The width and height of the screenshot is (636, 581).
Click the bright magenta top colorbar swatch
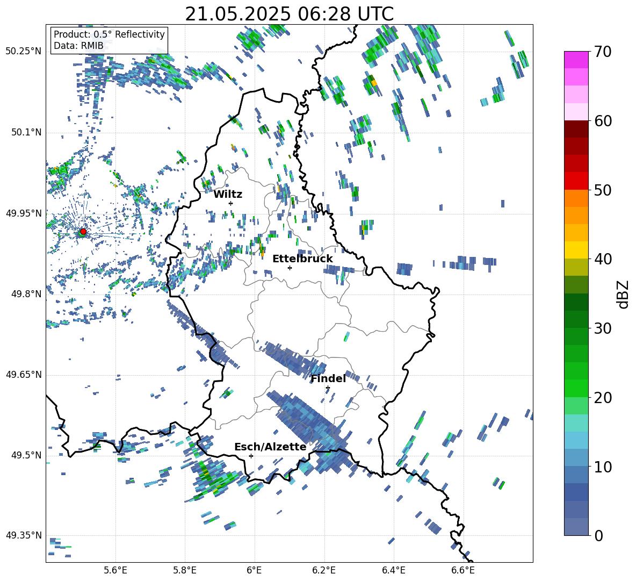coord(576,60)
